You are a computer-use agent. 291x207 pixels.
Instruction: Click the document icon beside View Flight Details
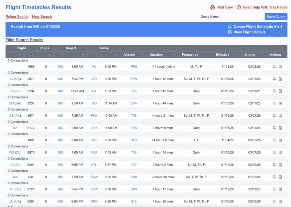tap(230, 32)
